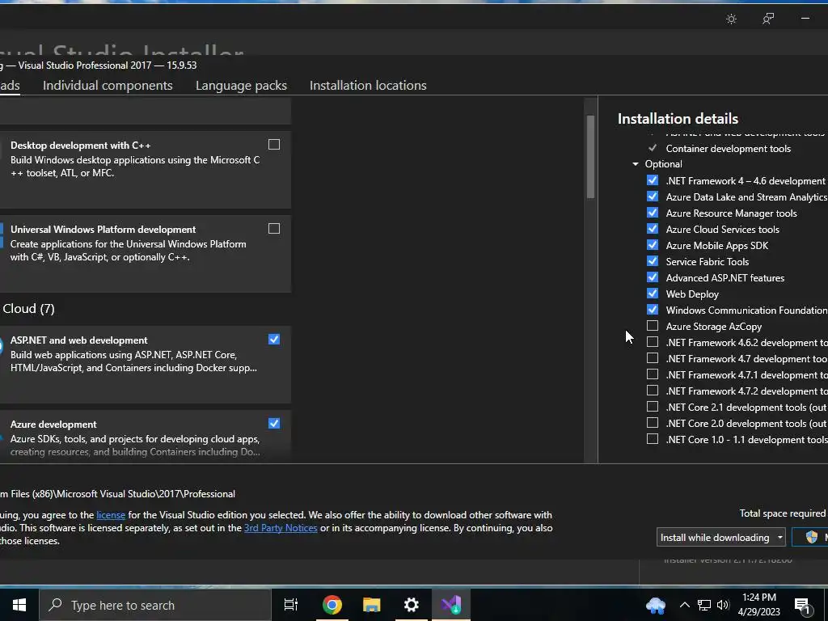Check .NET Framework 4.6.2 development tools
The height and width of the screenshot is (621, 828).
[x=653, y=342]
